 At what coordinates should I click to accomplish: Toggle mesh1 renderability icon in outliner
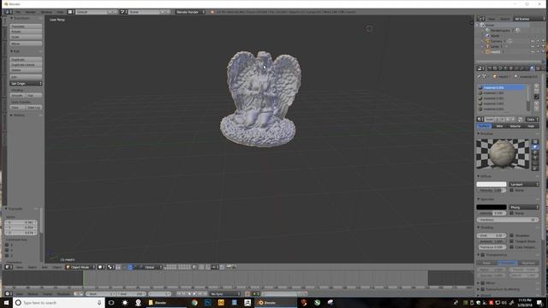tap(543, 51)
